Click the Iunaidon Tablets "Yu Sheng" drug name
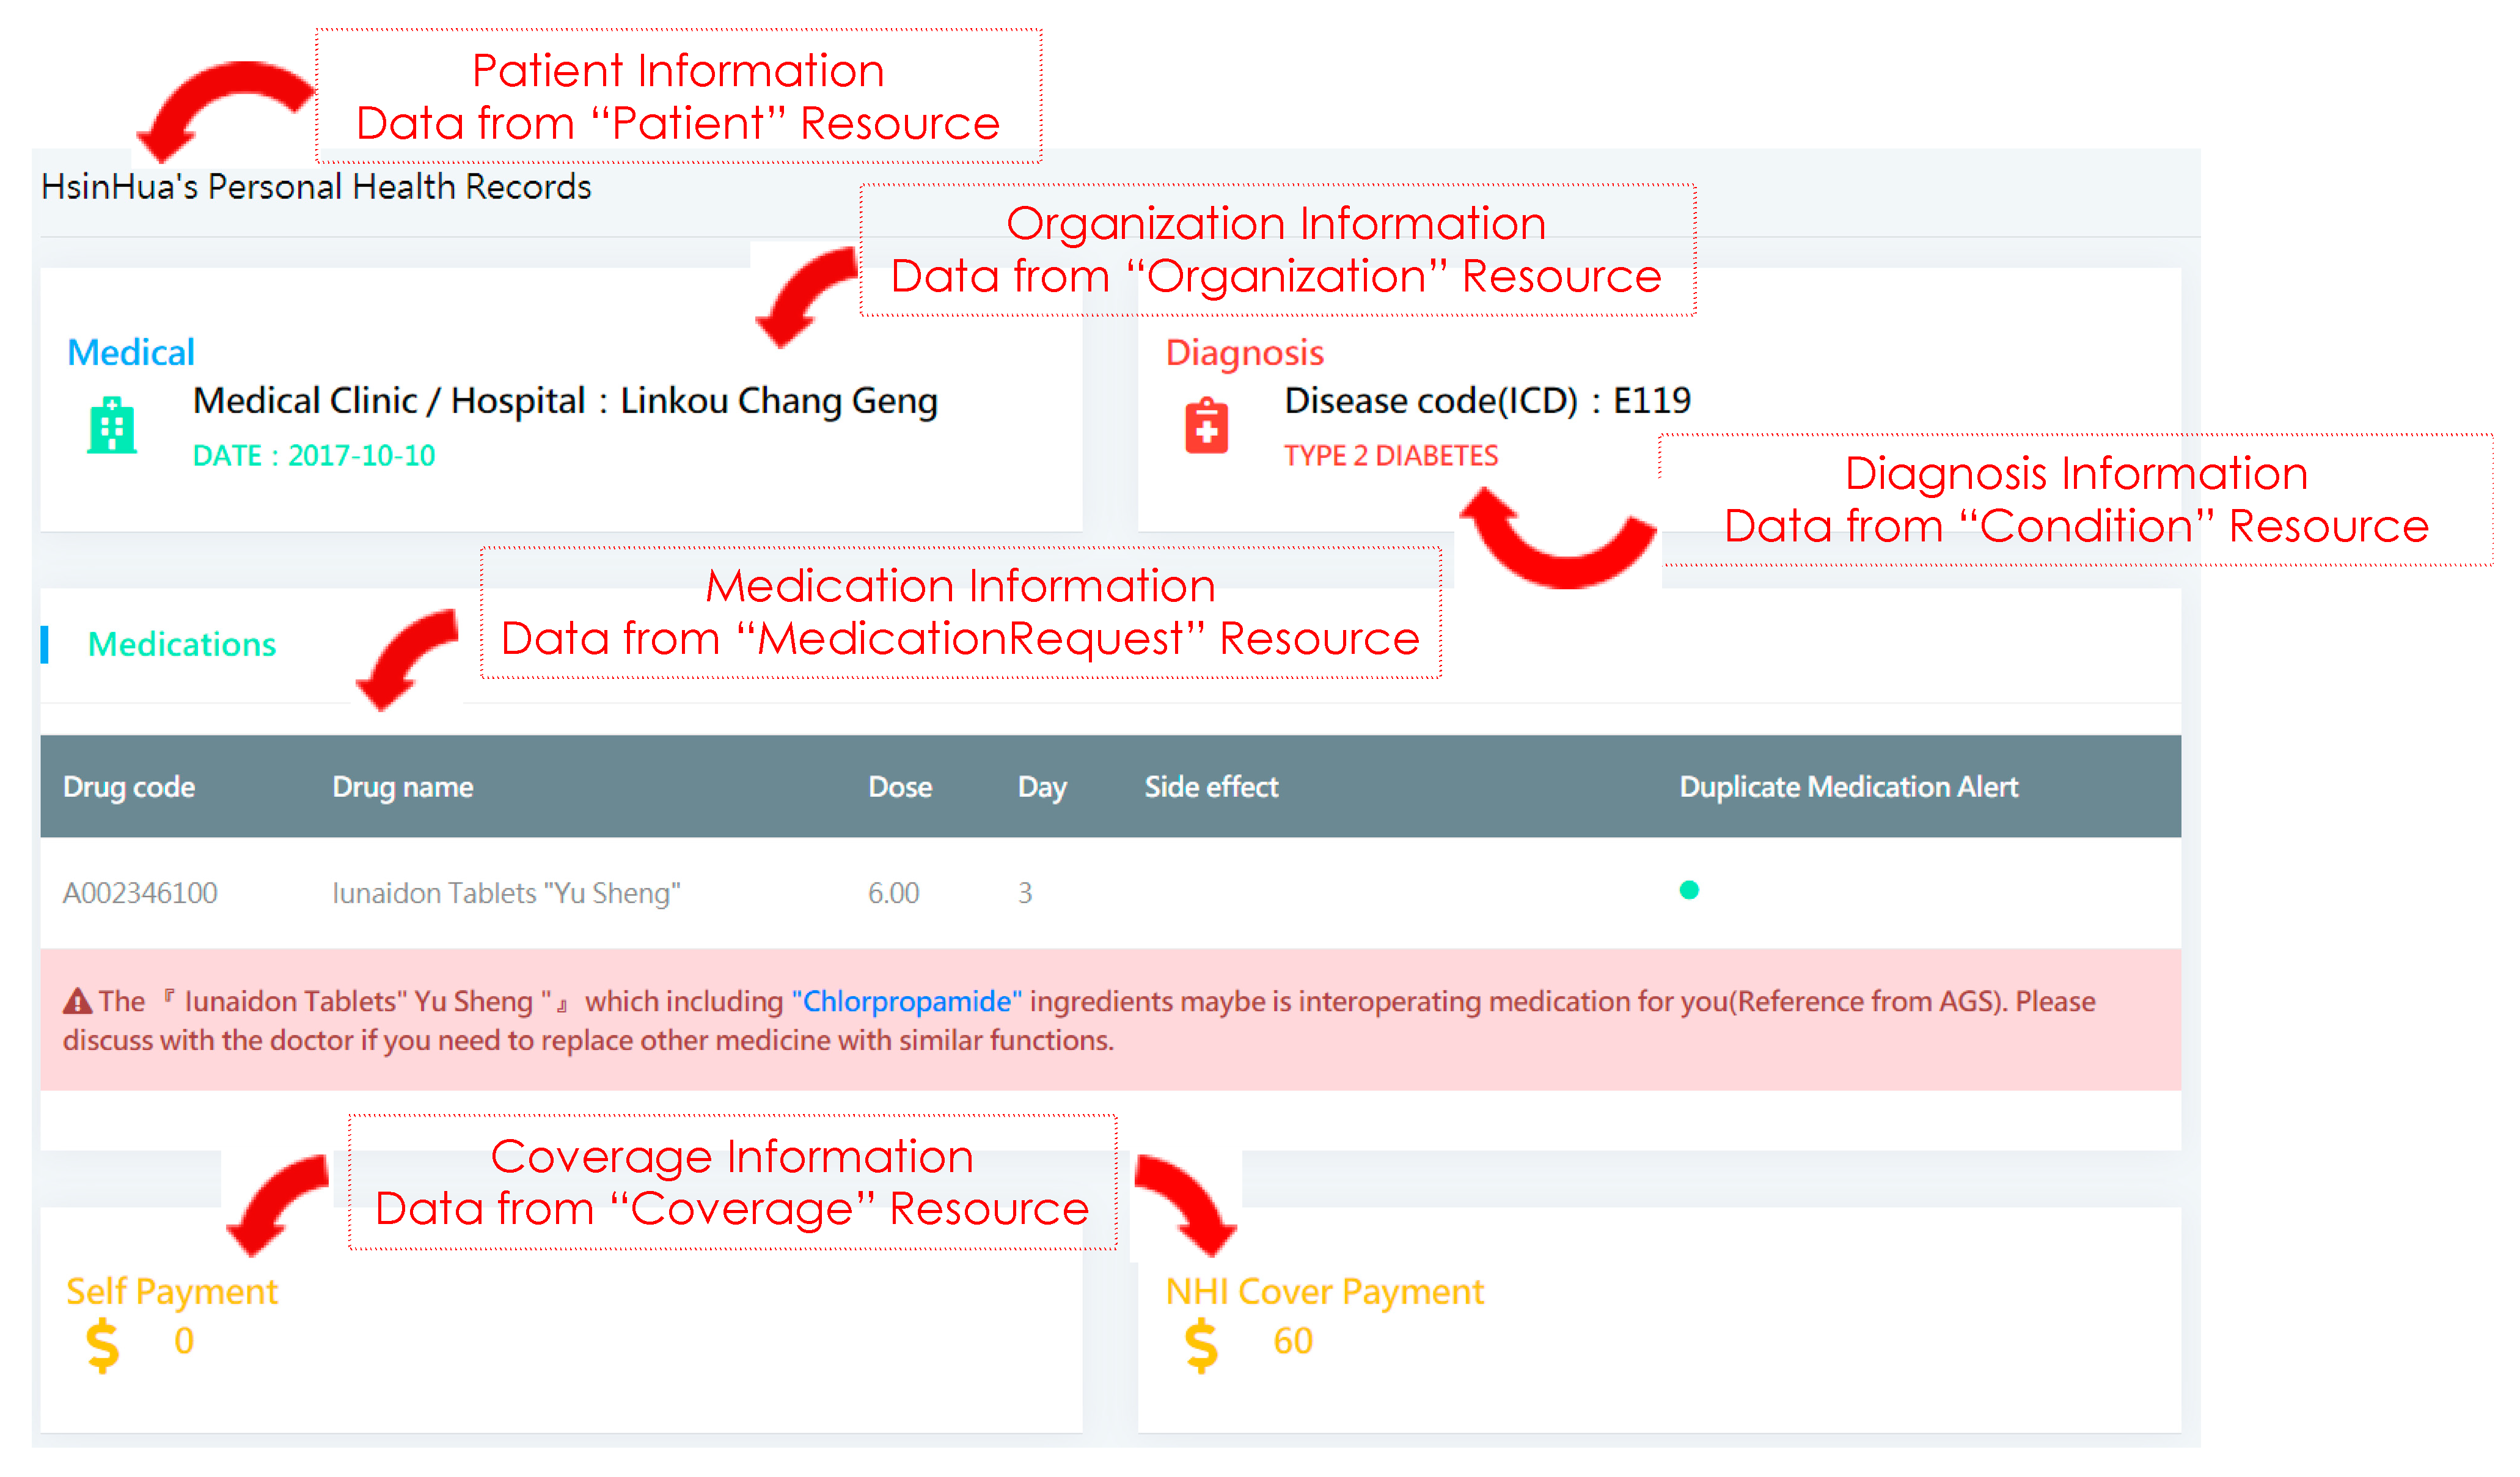Viewport: 2520px width, 1477px height. coord(506,893)
